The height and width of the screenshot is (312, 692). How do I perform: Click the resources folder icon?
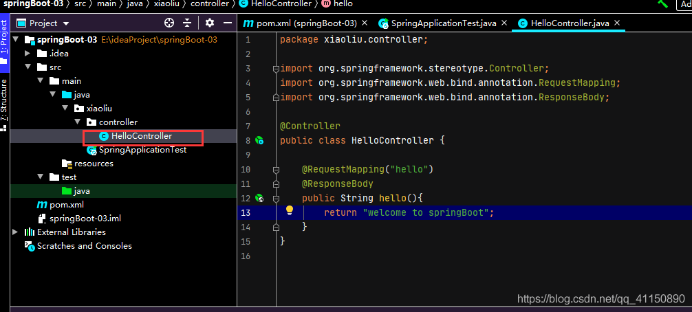click(x=67, y=164)
